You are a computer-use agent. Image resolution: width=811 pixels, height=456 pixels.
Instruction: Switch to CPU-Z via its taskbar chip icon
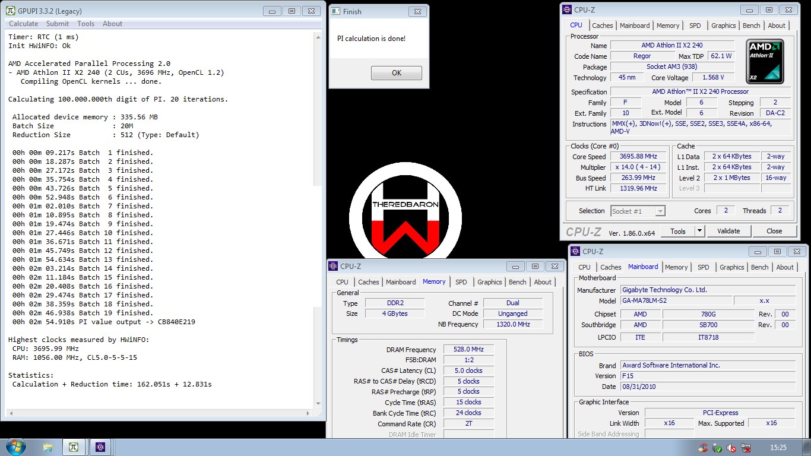[100, 447]
